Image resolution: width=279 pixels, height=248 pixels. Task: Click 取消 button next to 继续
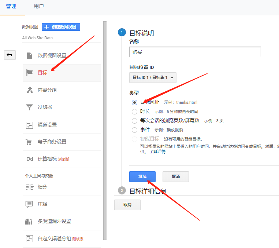[176, 177]
